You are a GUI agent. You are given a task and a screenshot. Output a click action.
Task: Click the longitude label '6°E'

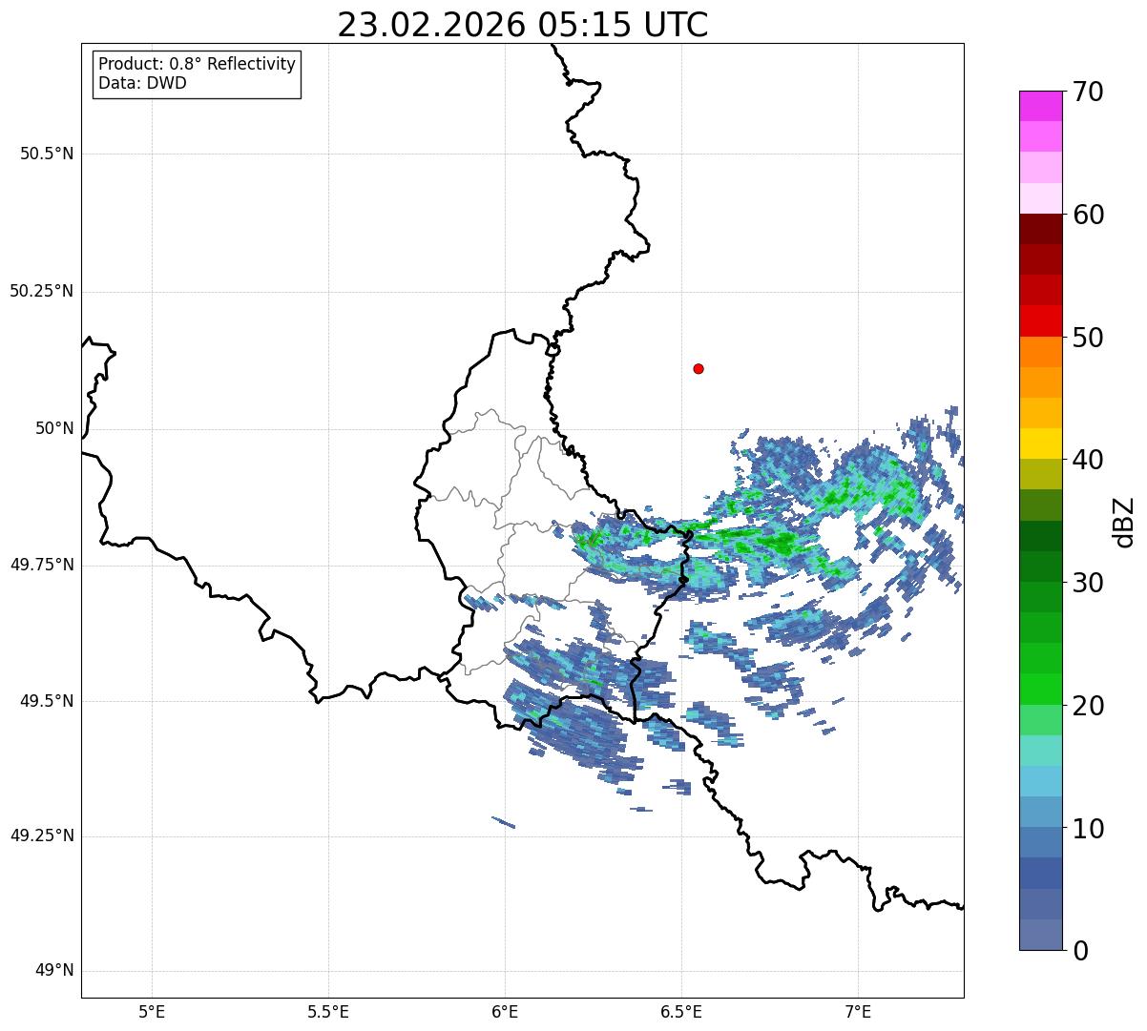[x=505, y=1012]
